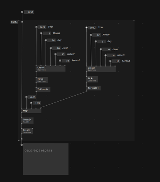Click the Second value box showing 13
The height and width of the screenshot is (182, 160).
tap(116, 61)
